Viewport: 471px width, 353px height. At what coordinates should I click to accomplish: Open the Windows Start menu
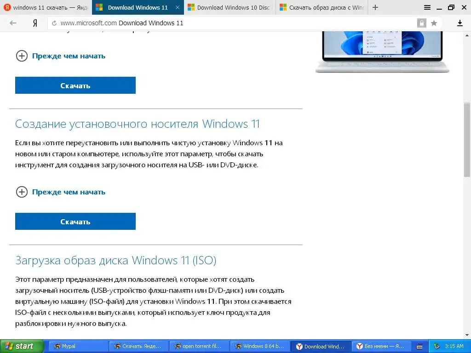[x=22, y=346]
